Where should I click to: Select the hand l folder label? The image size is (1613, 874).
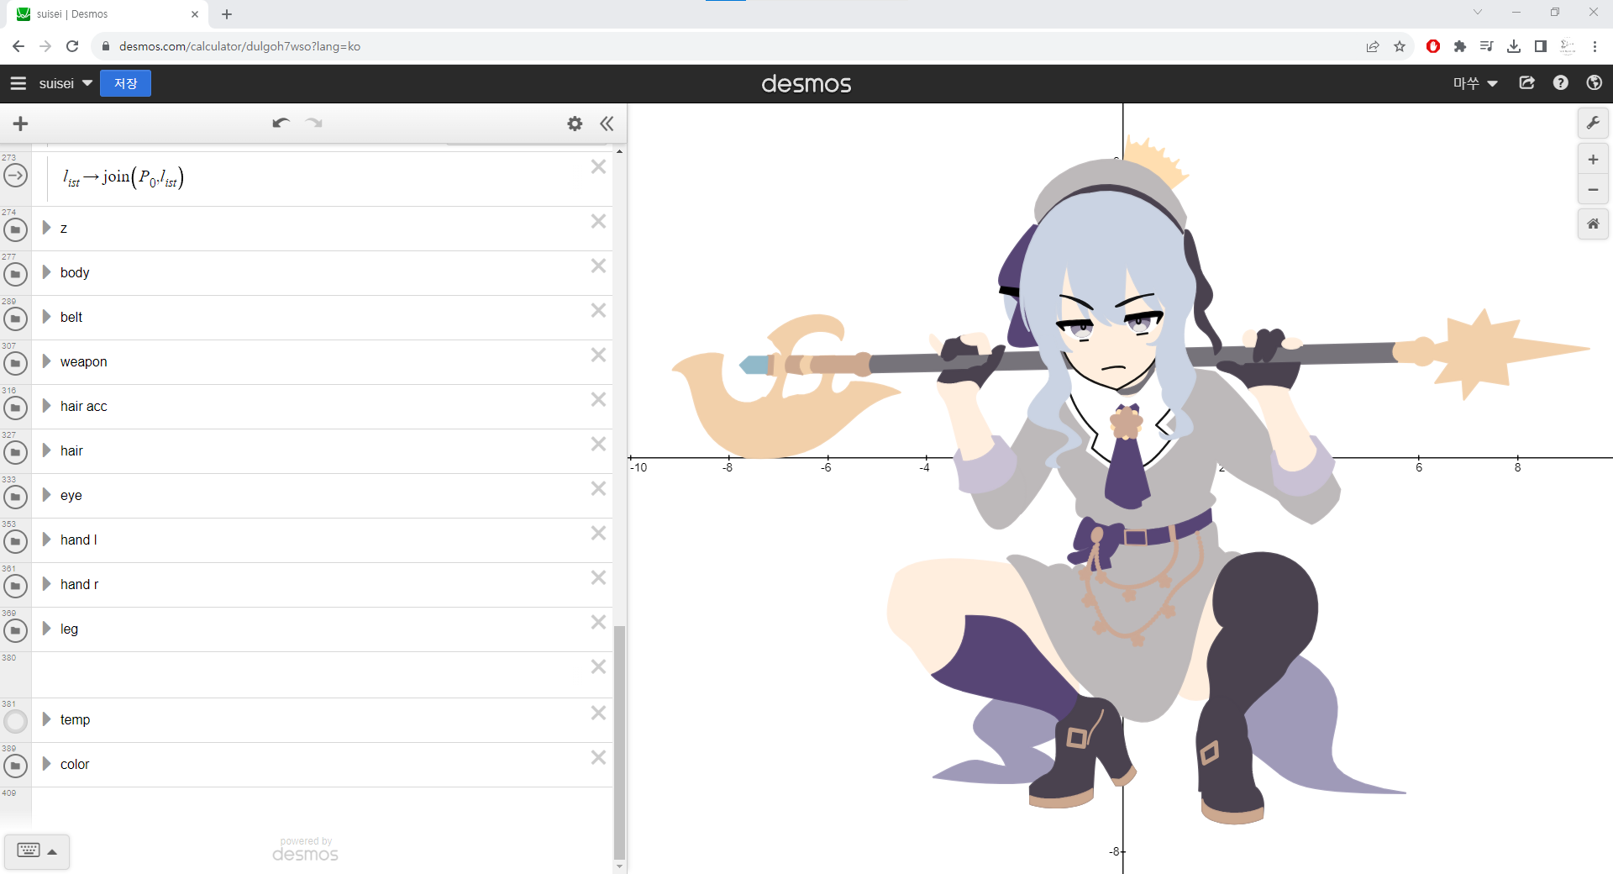pyautogui.click(x=79, y=540)
